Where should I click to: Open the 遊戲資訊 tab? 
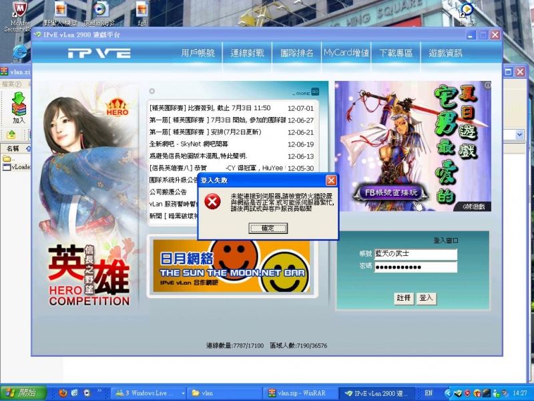pyautogui.click(x=445, y=53)
